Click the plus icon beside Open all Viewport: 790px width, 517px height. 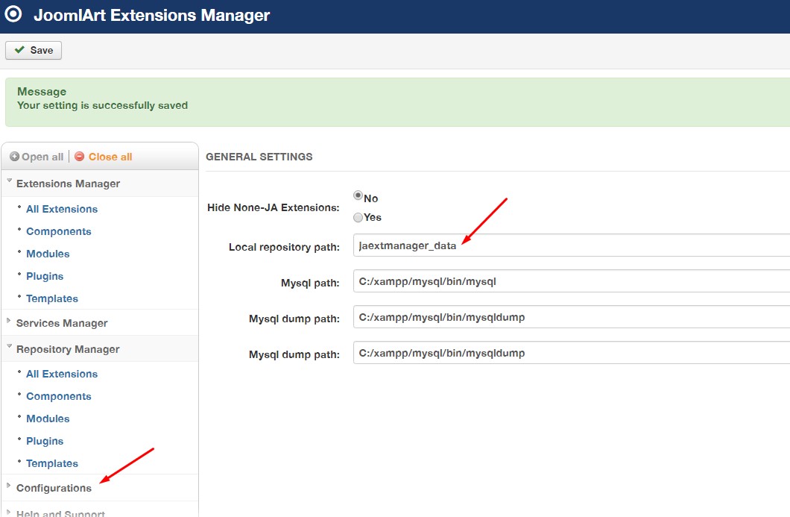(x=14, y=157)
